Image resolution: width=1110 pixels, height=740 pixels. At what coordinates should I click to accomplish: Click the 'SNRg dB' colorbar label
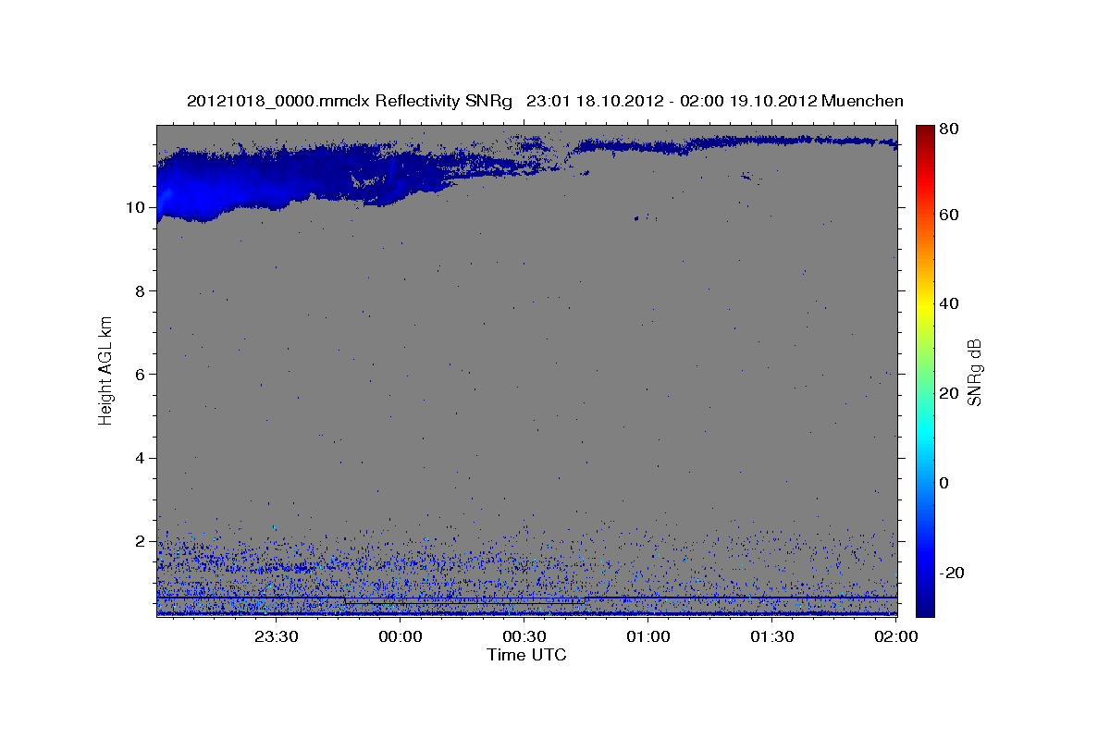click(x=974, y=371)
